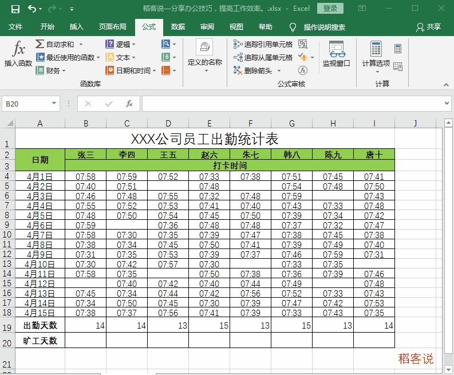Select empty cell B20 under 旷工天数

(86, 340)
